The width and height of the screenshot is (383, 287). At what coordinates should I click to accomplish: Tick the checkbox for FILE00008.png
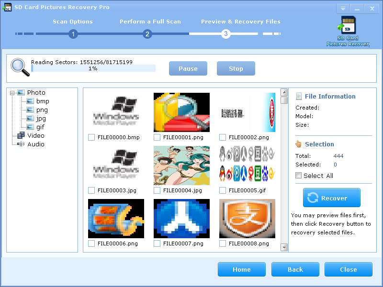point(223,243)
